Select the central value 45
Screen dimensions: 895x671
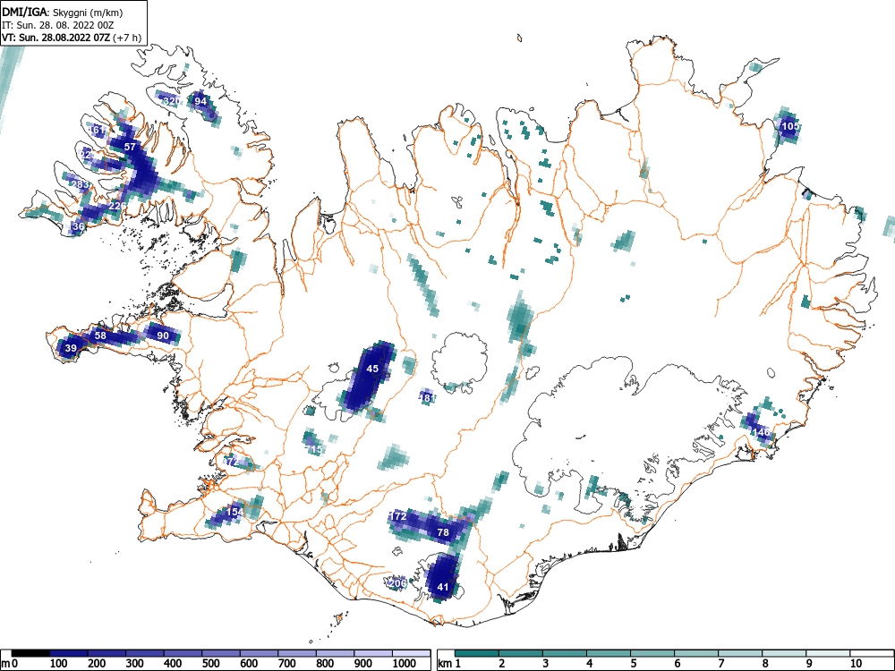click(x=372, y=369)
